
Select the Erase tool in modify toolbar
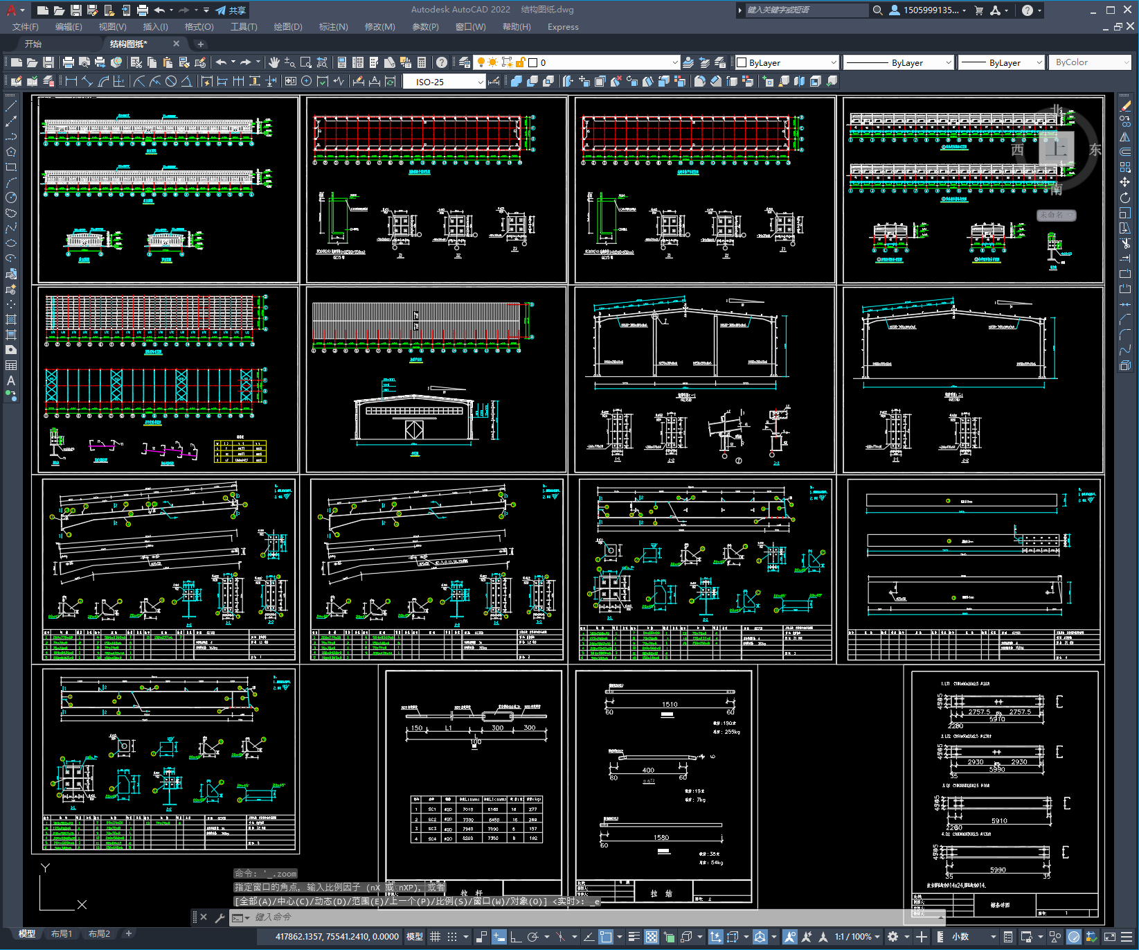pos(1125,106)
